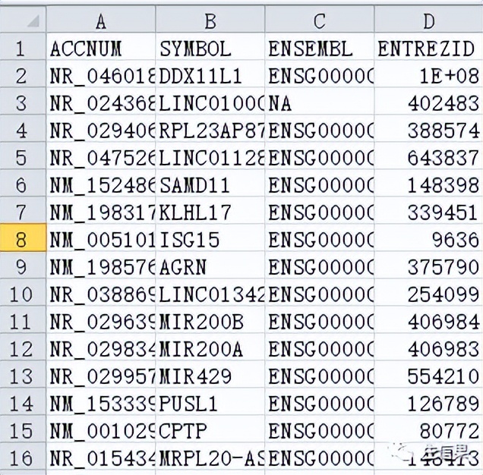Select cell containing ISG15

click(210, 237)
